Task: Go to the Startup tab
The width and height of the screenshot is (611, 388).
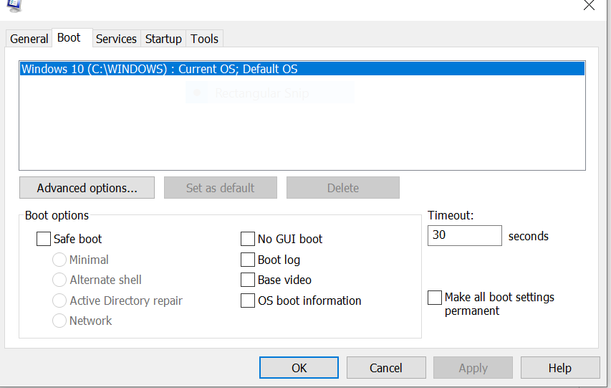Action: (x=163, y=39)
